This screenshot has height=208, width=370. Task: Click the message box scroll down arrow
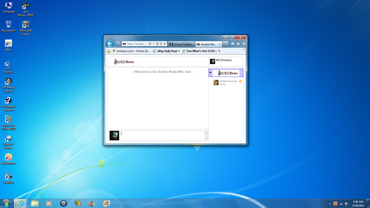tap(206, 138)
